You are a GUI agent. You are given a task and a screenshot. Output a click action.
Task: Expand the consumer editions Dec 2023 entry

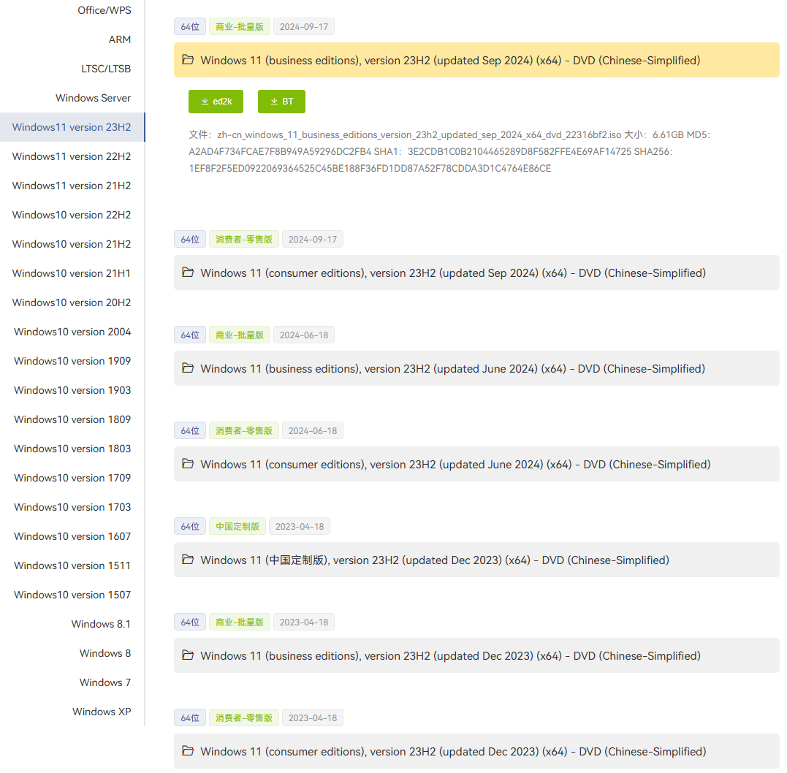click(476, 751)
